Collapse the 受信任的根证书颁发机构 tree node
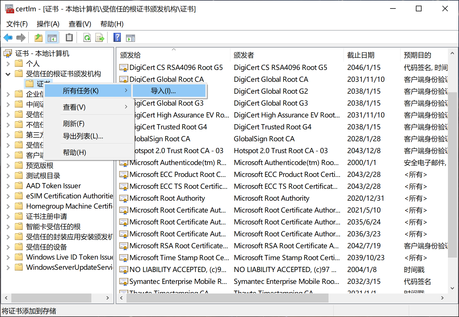Screen dimensions: 459x317 point(8,74)
